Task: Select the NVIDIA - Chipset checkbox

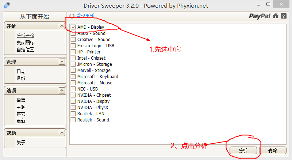Action: coord(73,95)
